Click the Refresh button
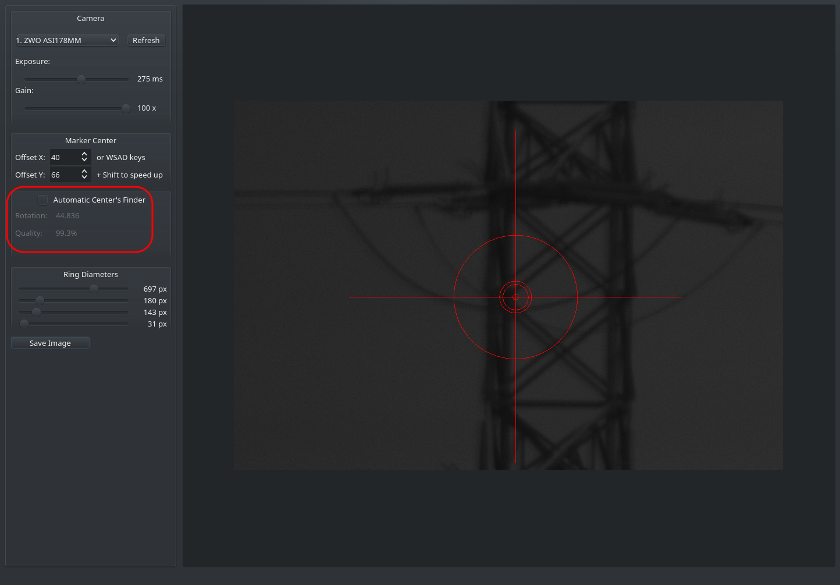This screenshot has width=840, height=585. (x=146, y=40)
